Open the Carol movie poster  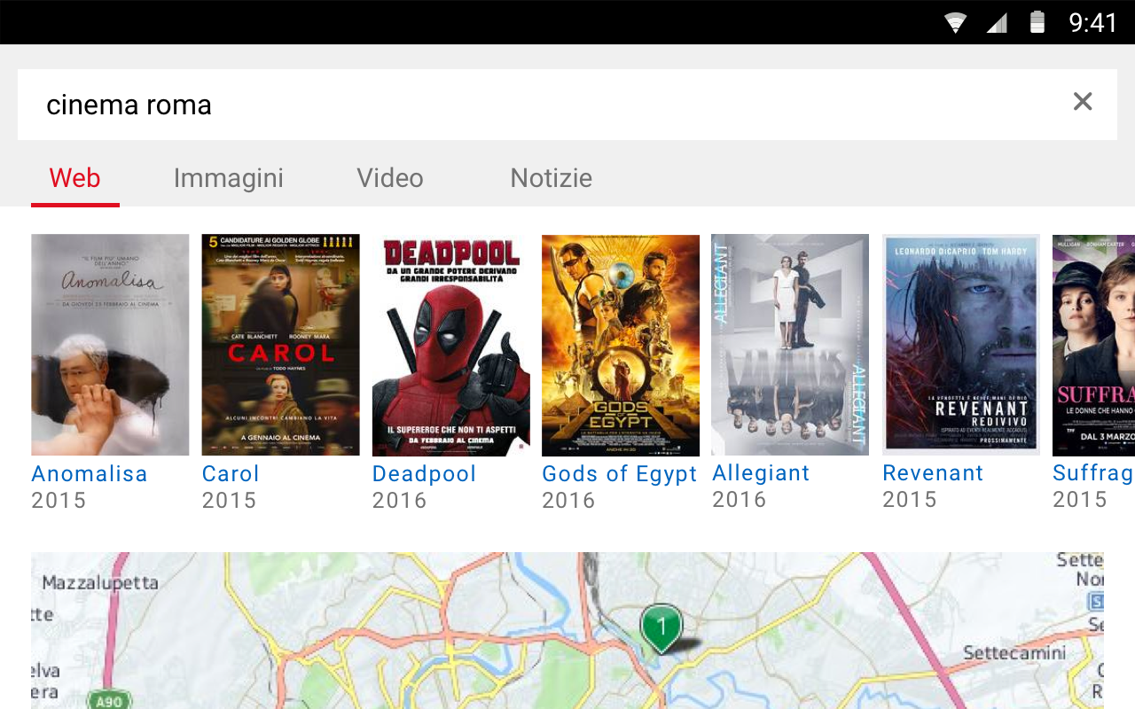[x=280, y=345]
